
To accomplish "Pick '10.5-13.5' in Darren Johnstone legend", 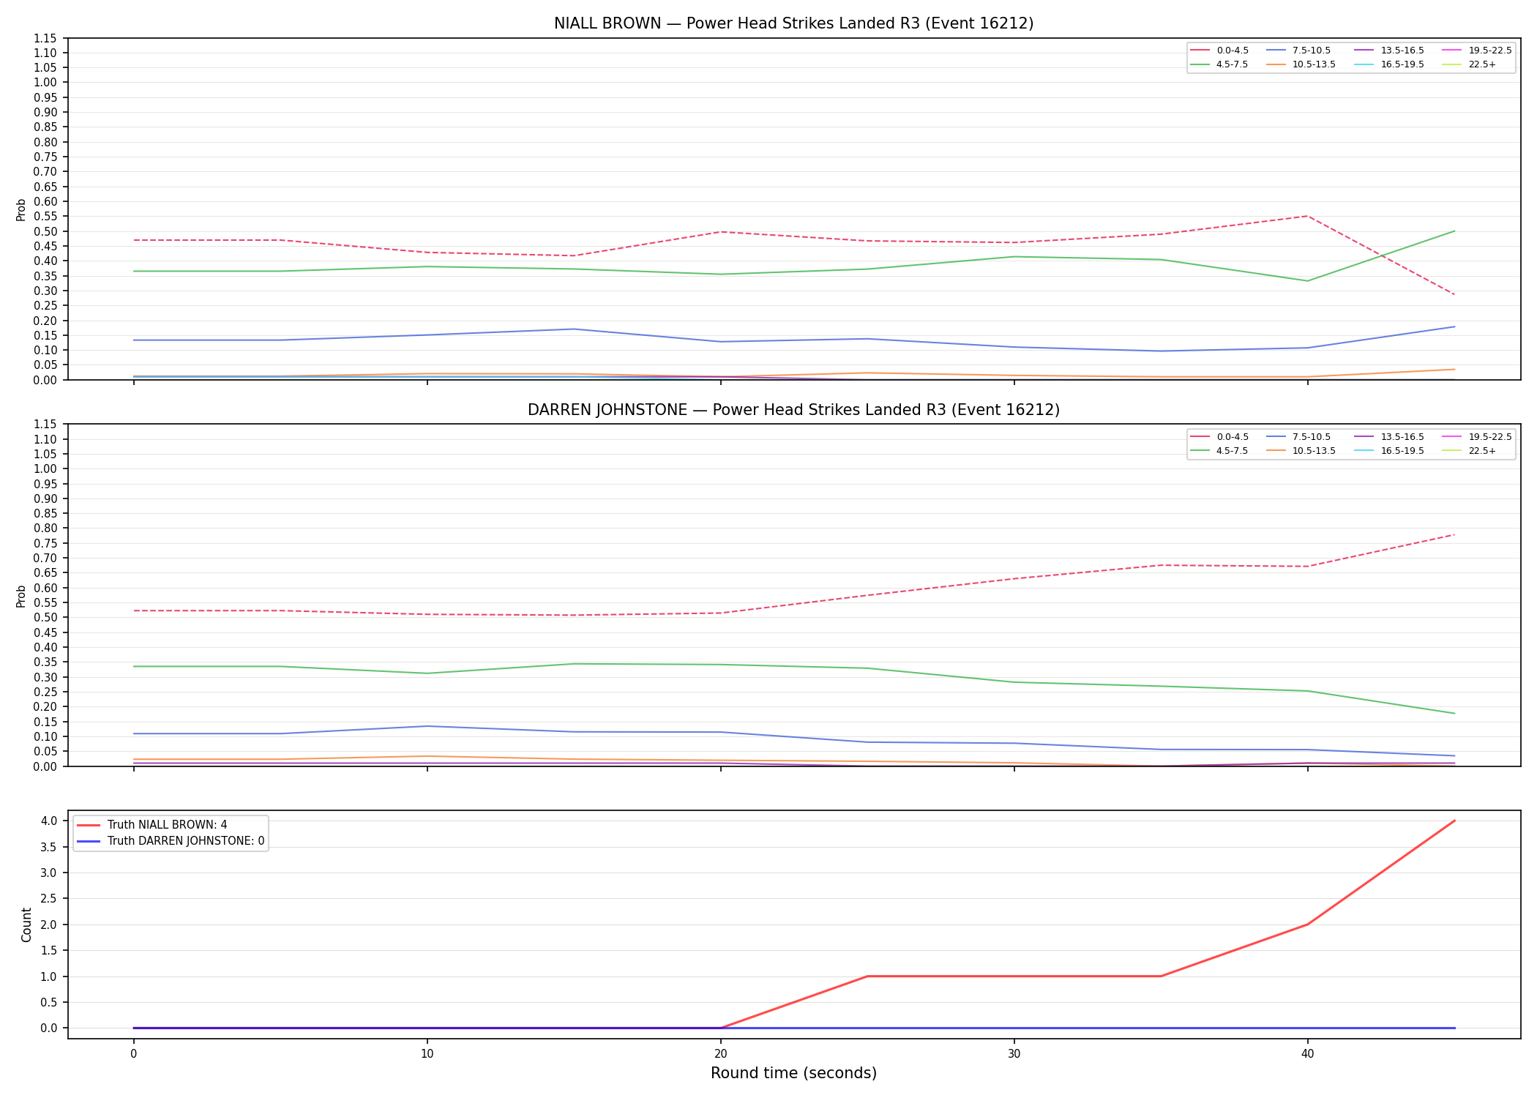I will [x=1301, y=451].
